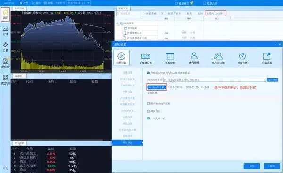Click the 下载Python库 link in strategy toolbar
This screenshot has width=283, height=173.
(216, 14)
